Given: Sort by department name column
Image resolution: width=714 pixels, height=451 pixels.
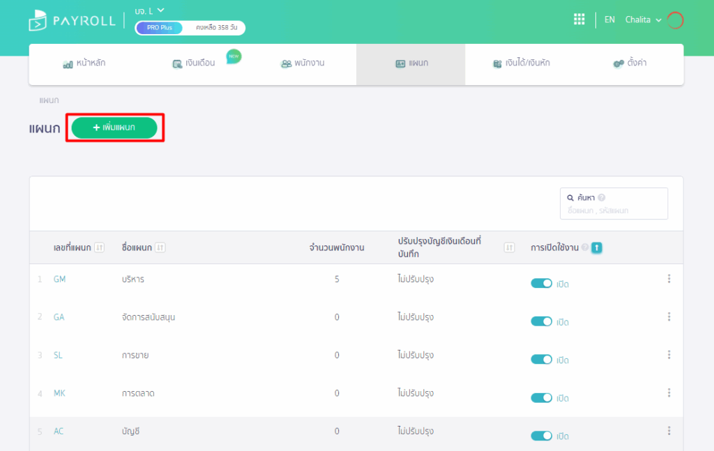Looking at the screenshot, I should click(160, 247).
